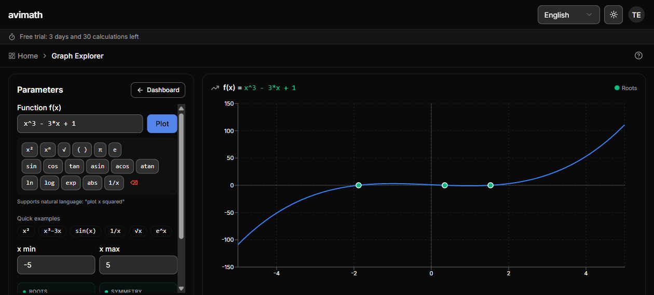
Task: Click the leftmost root marker on graph
Action: pos(358,185)
